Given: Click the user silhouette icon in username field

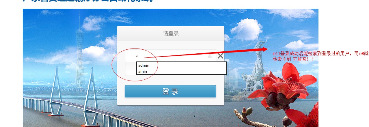Looking at the screenshot, I should (x=210, y=56).
